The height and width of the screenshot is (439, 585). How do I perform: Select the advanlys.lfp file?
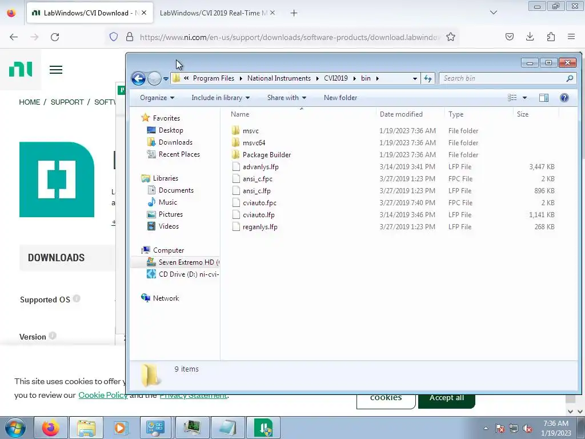tap(261, 167)
